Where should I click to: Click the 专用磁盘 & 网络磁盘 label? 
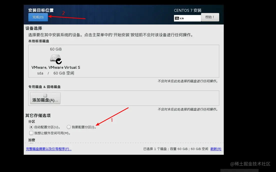pos(44,87)
